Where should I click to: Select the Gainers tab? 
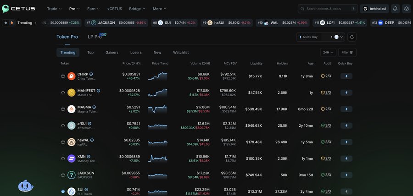(x=112, y=53)
